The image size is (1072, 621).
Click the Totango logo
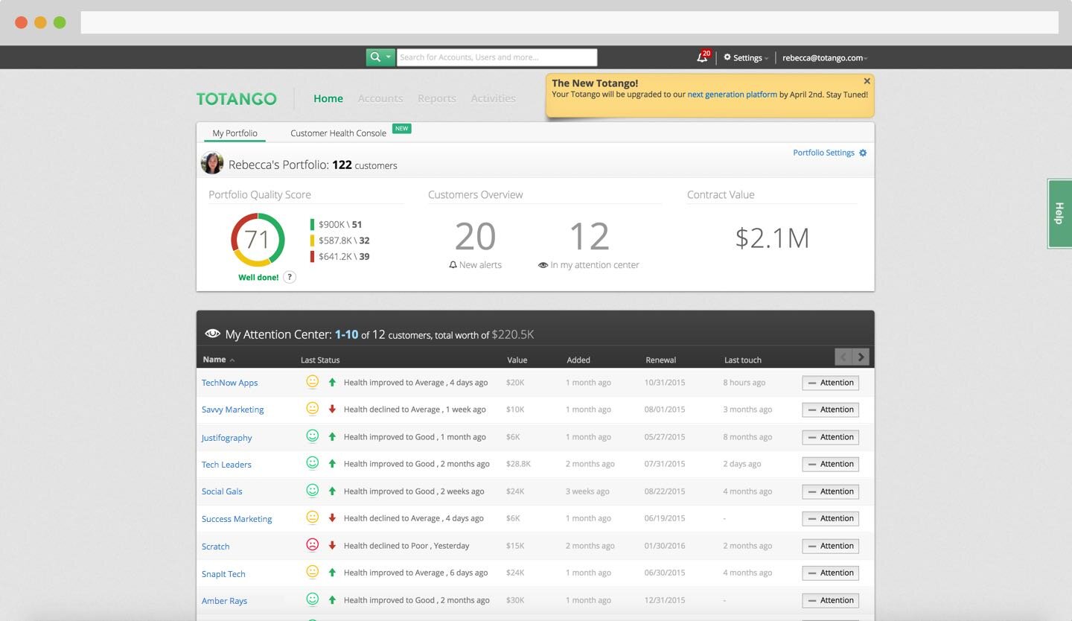point(236,98)
